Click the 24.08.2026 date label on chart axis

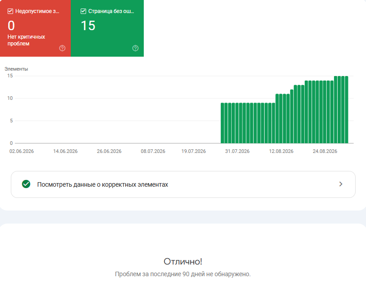(x=325, y=152)
